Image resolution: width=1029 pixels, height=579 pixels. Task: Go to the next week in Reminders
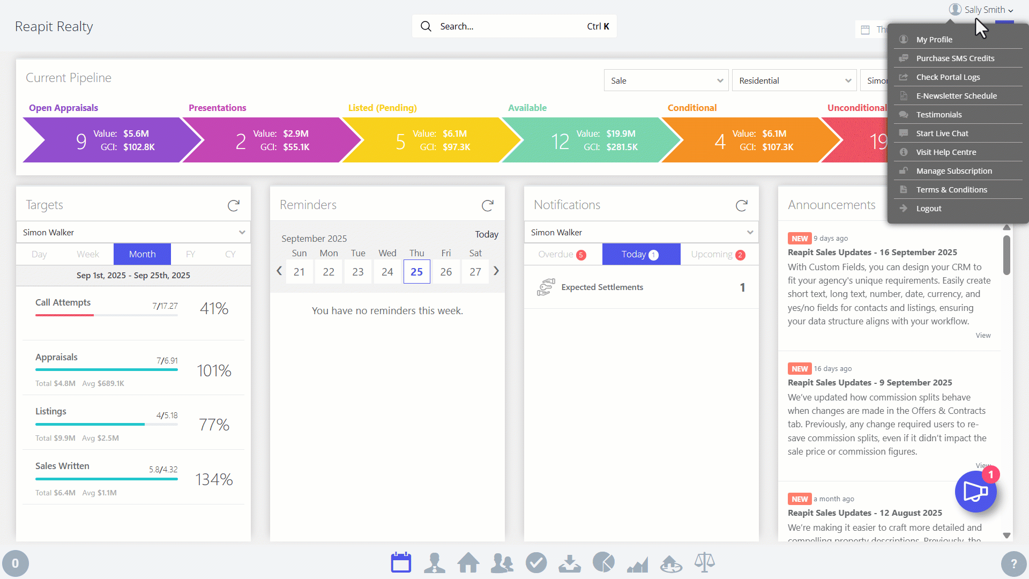(x=496, y=271)
